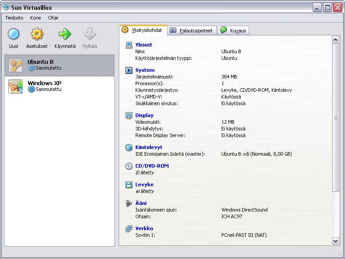
Task: Click the '3D-kiihdytys:' label
Action: coord(149,129)
